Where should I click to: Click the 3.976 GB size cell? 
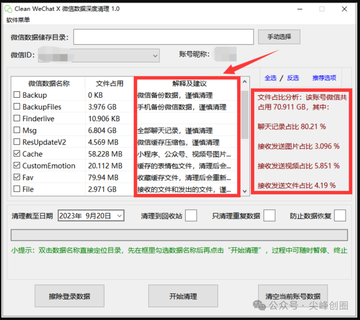[102, 107]
